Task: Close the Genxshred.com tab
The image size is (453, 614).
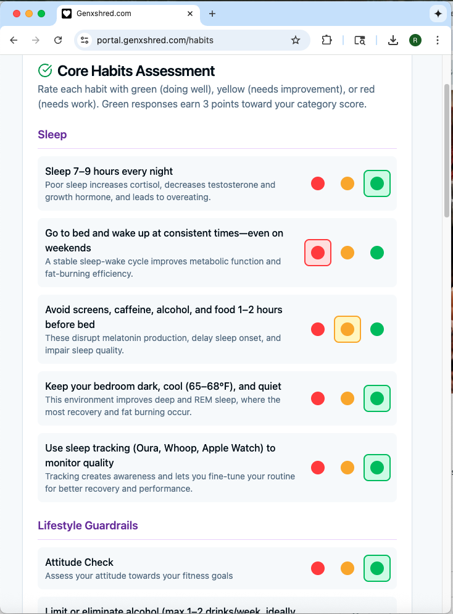Action: click(x=190, y=14)
